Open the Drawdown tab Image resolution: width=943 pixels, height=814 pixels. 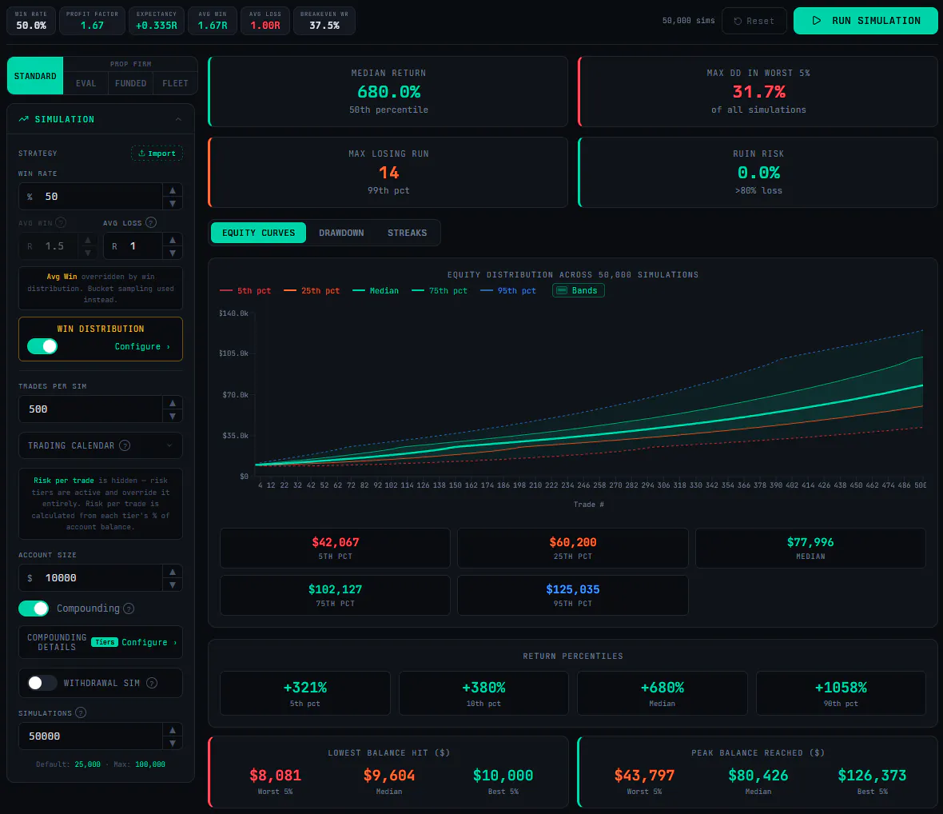[341, 233]
